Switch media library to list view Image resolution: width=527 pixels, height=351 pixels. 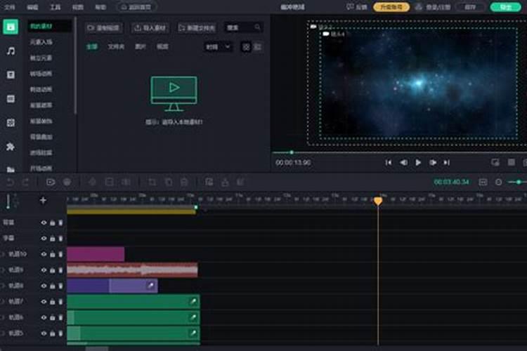point(257,47)
